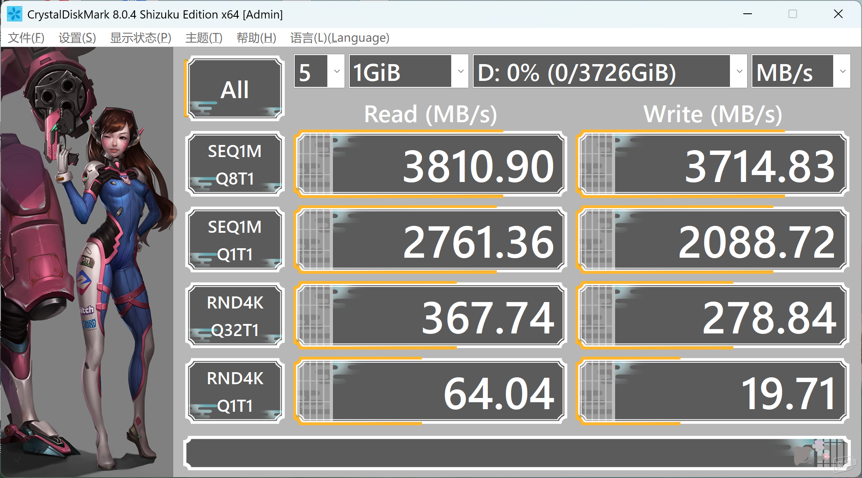
Task: Click the CrystalDiskMark app icon in title bar
Action: click(14, 14)
